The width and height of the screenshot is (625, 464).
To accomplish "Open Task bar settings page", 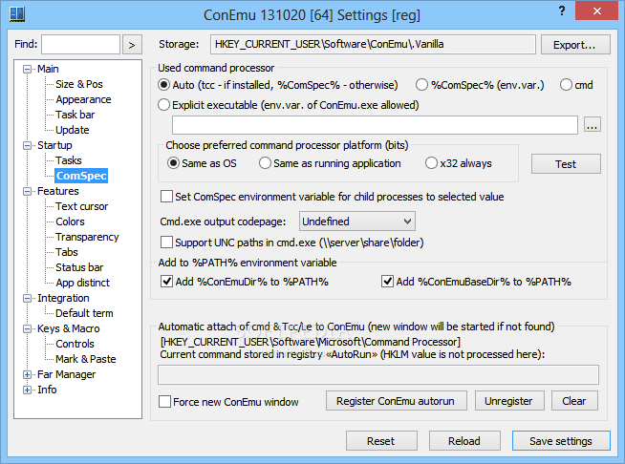I will tap(75, 115).
